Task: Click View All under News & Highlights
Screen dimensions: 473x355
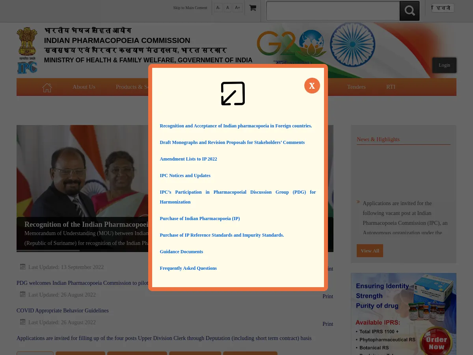Action: [x=370, y=251]
